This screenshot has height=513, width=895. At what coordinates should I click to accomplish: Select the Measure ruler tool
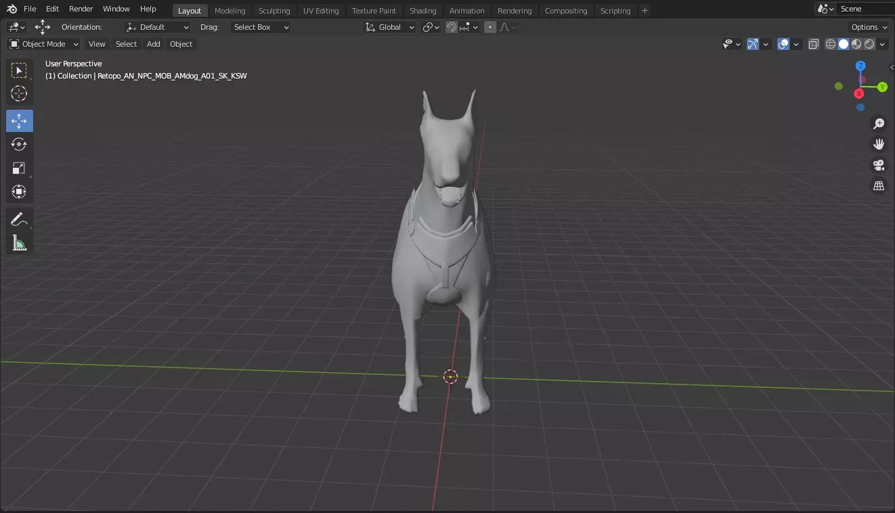[x=19, y=243]
